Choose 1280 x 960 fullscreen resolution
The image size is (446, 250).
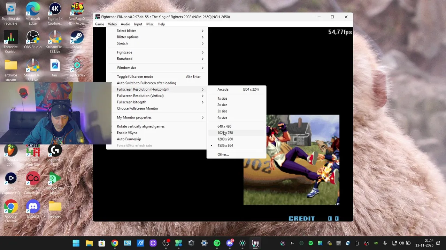coord(237,139)
